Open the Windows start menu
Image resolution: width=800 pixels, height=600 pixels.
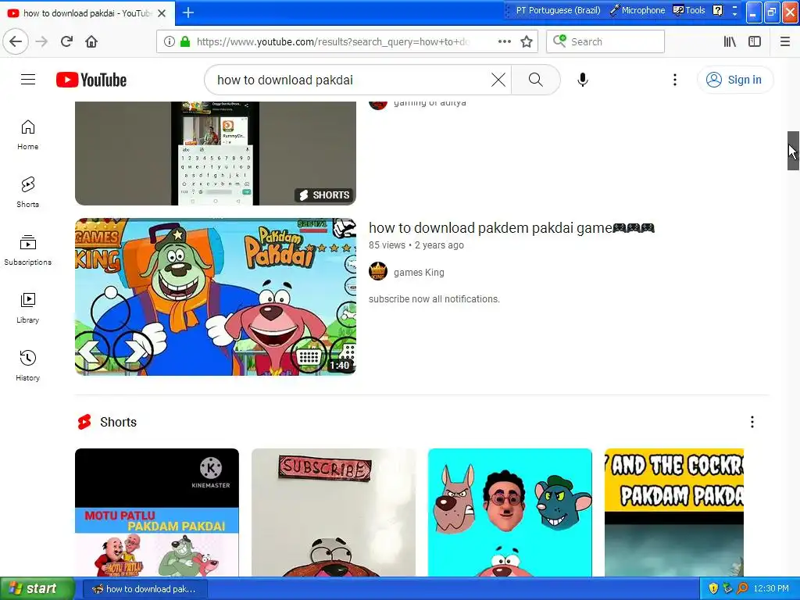click(x=37, y=589)
